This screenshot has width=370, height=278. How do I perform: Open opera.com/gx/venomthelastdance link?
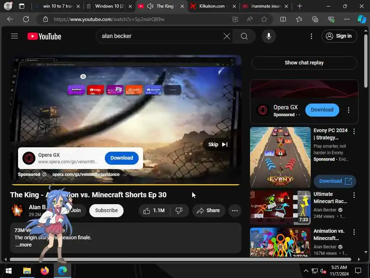point(86,174)
